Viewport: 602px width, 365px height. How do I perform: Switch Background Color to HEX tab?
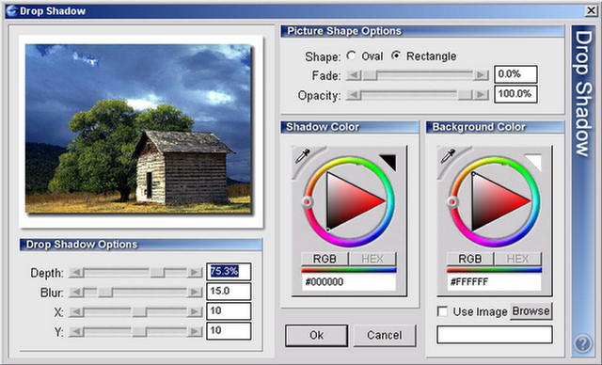[517, 259]
